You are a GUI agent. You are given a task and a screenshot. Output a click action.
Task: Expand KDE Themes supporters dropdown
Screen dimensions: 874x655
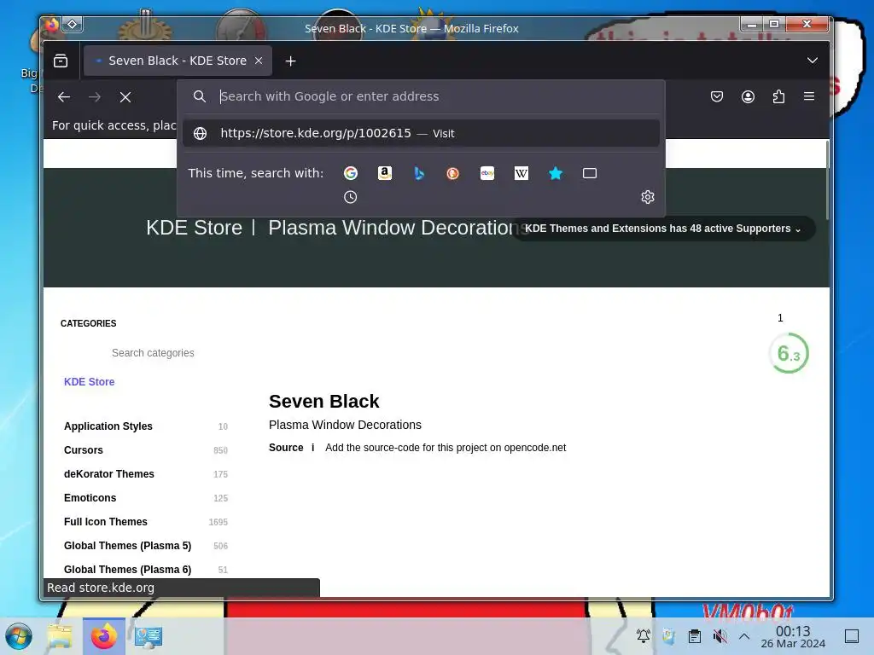tap(662, 229)
